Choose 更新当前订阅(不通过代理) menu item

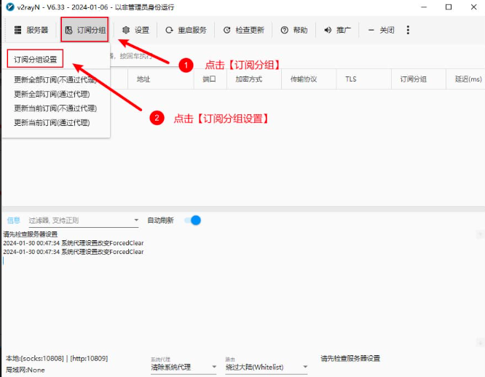[55, 108]
